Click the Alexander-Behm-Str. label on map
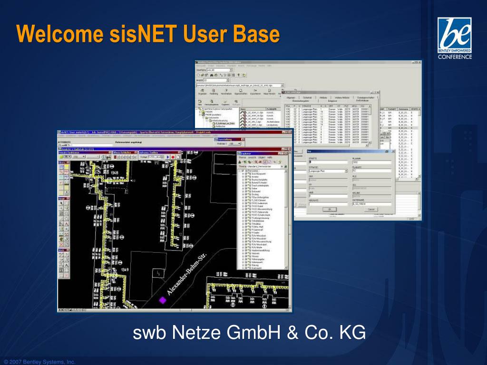 tap(186, 275)
